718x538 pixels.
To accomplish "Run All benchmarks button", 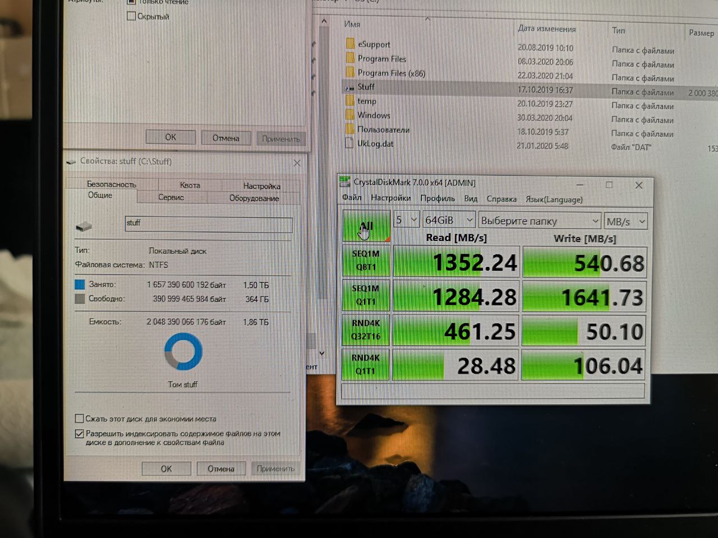I will click(x=366, y=226).
